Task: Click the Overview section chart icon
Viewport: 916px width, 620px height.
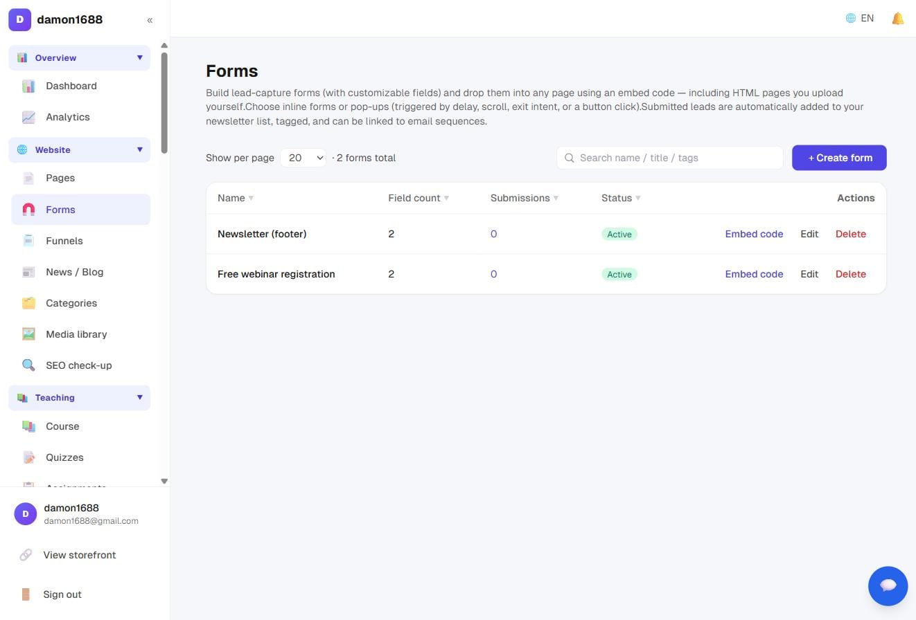Action: (x=22, y=58)
